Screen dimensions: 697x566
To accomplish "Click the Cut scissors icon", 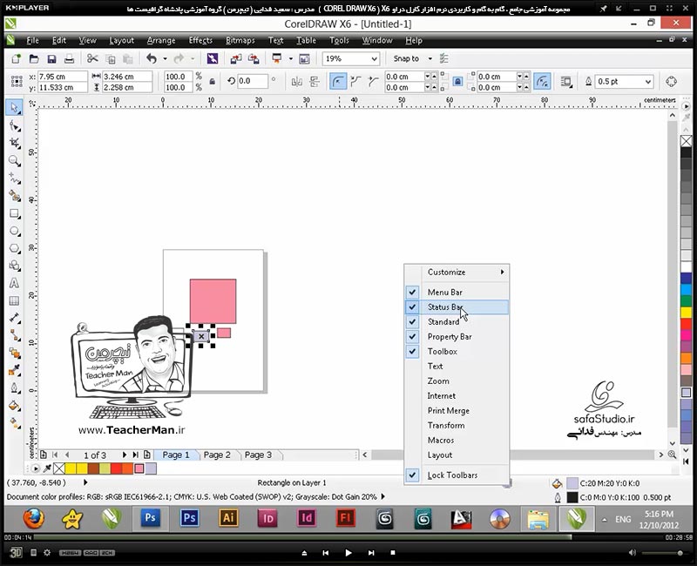I will (92, 58).
